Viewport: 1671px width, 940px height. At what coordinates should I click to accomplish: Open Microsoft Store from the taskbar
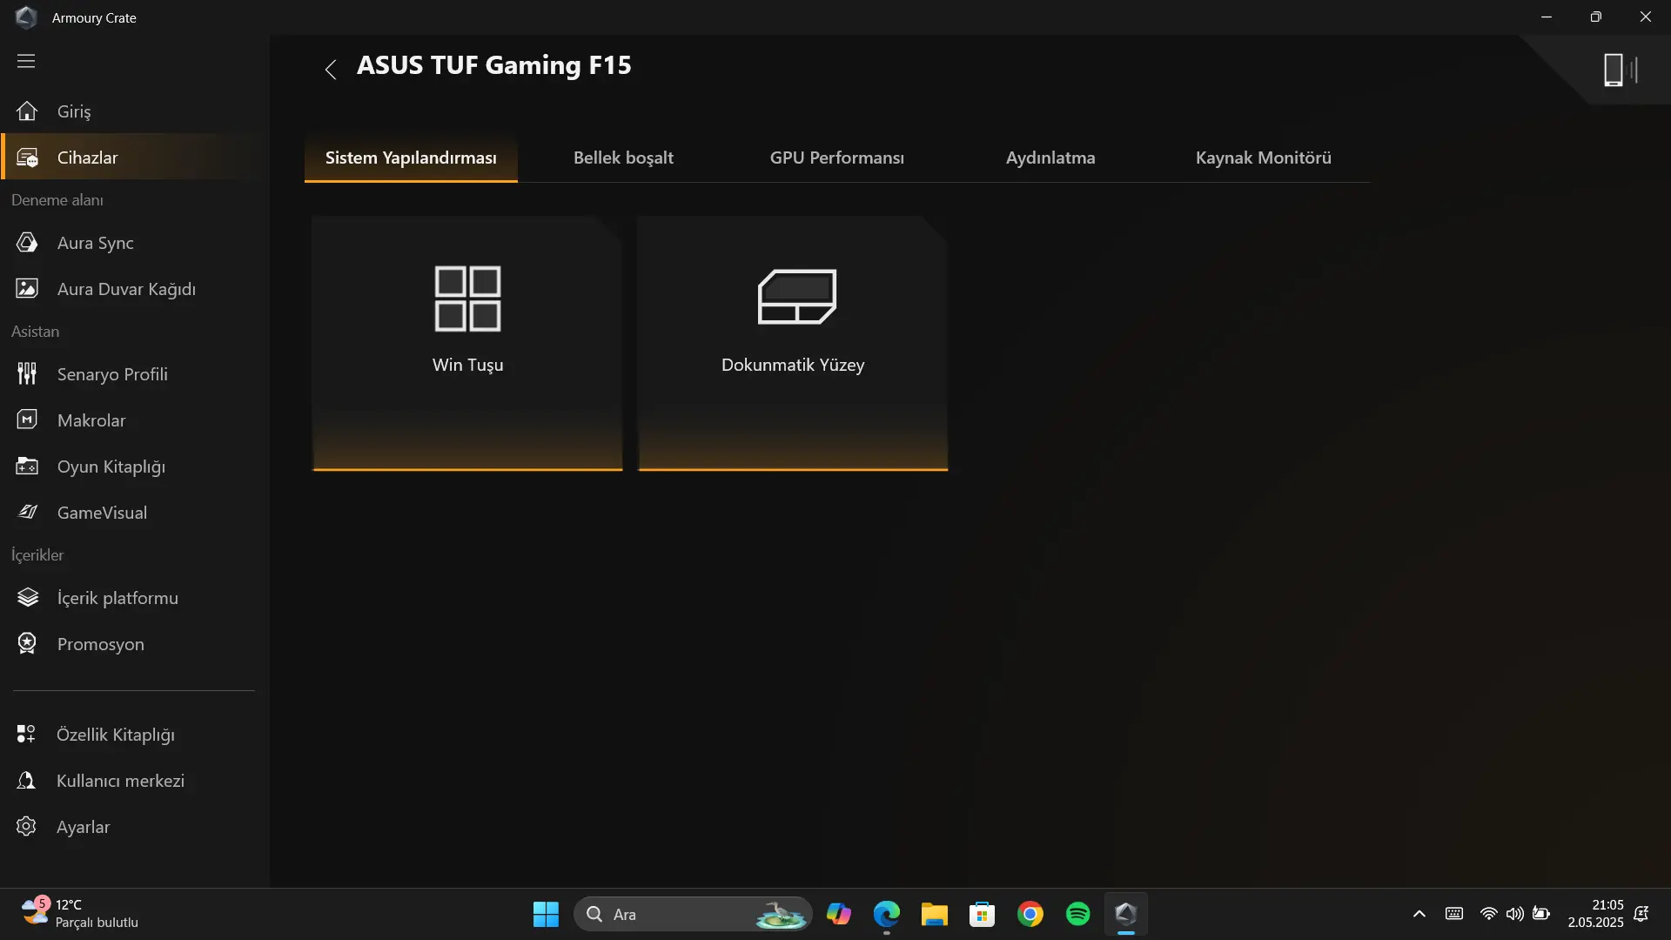pos(983,915)
